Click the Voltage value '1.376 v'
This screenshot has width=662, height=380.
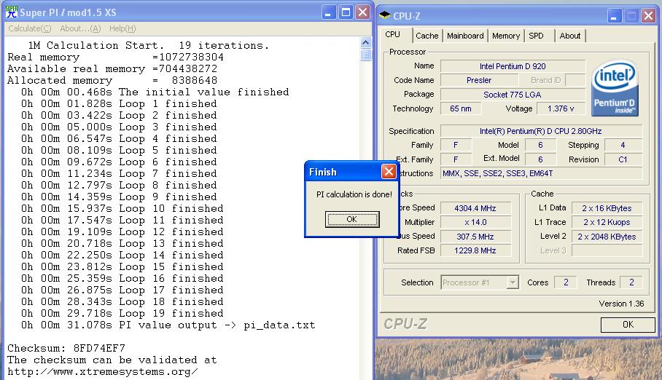click(x=561, y=108)
